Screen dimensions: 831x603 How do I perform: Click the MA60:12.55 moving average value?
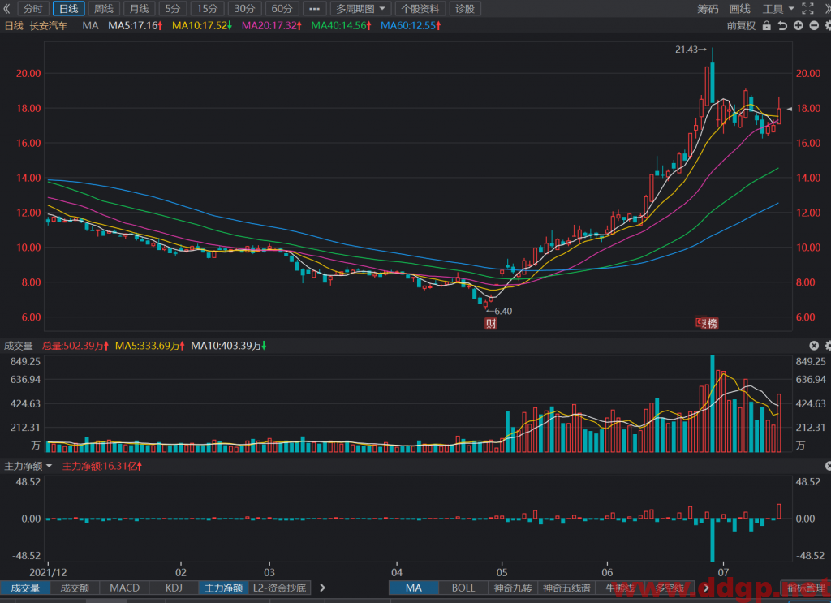(x=411, y=25)
